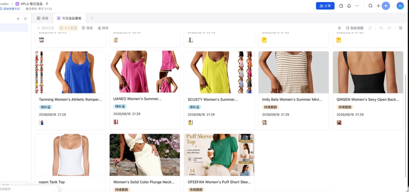
Task: Switch to the 表格 tab
Action: [x=42, y=19]
